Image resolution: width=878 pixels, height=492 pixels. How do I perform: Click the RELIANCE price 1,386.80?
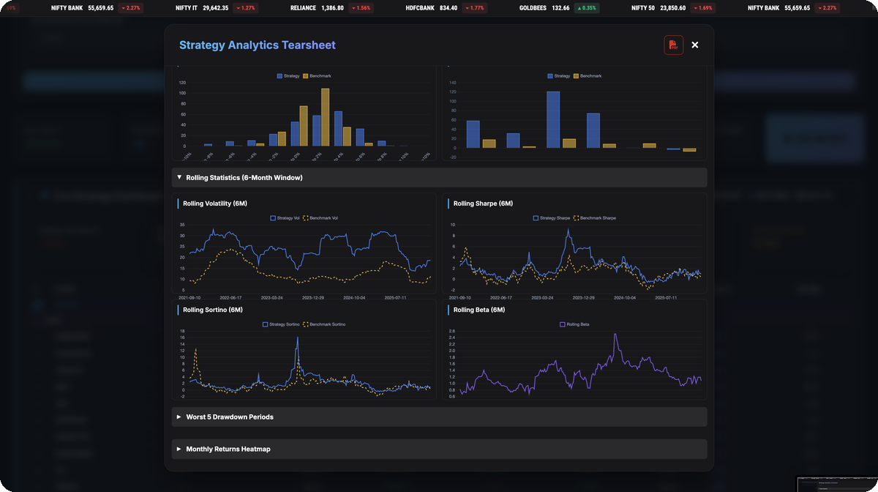point(332,8)
